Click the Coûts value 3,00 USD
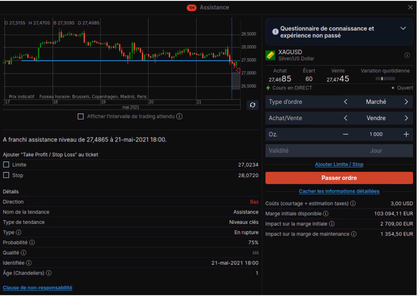This screenshot has width=419, height=296. pos(402,203)
